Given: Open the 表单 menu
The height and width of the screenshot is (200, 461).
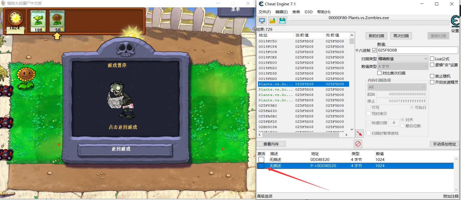Looking at the screenshot, I should click(296, 12).
